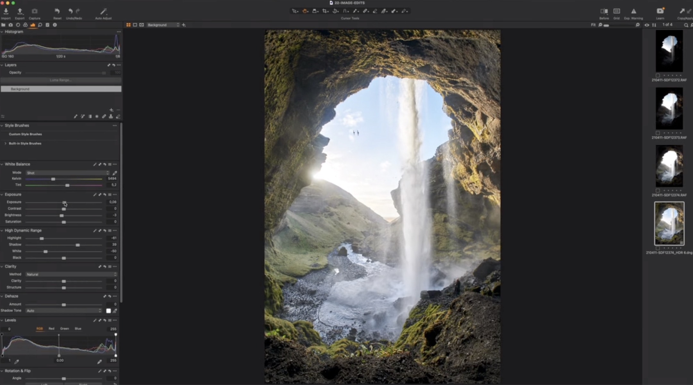Click the Luma Range button
The image size is (693, 385).
61,80
